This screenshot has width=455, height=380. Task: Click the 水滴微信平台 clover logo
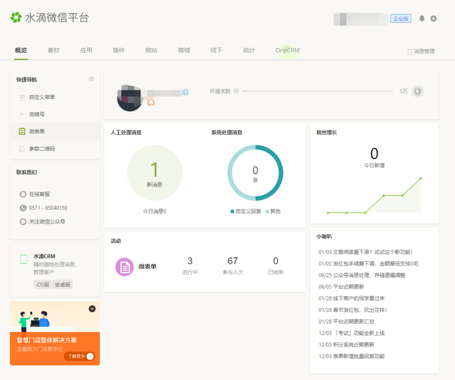(x=16, y=18)
